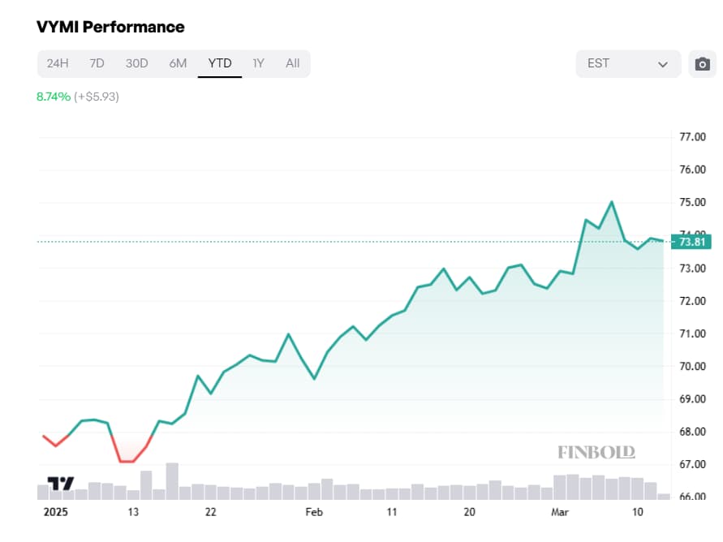This screenshot has height=542, width=723.
Task: Click the FINBOLD watermark on chart
Action: 598,452
